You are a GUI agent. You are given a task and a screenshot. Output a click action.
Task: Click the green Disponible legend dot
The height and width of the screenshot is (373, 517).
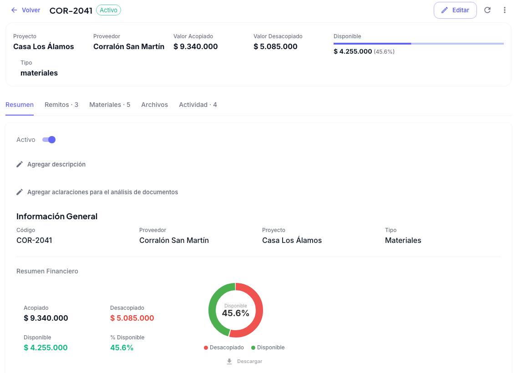coord(253,348)
